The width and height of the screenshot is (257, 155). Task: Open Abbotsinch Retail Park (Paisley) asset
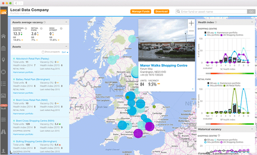point(33,59)
